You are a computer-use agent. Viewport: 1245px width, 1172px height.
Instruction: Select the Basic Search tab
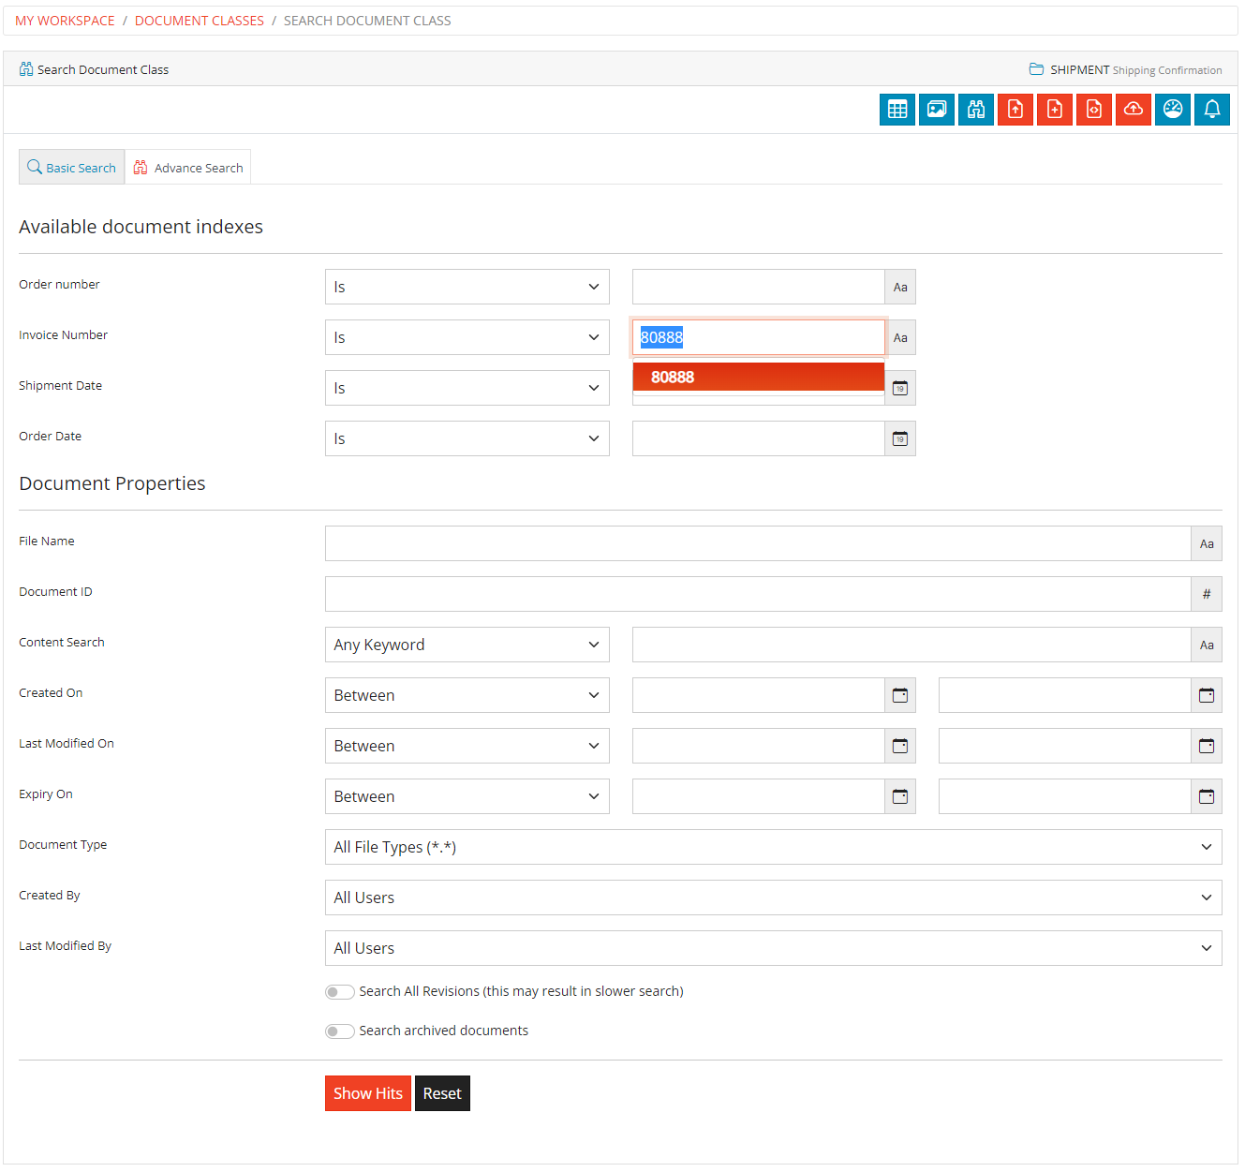click(72, 168)
